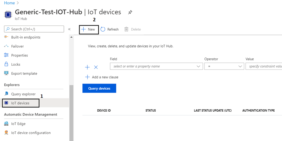Create a New device
Viewport: 282px width, 141px height.
pyautogui.click(x=89, y=29)
